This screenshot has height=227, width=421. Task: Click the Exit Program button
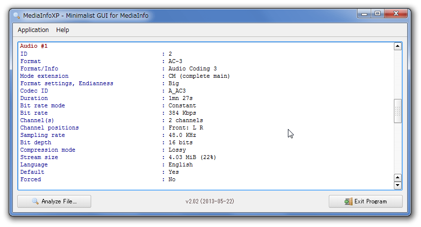click(365, 201)
